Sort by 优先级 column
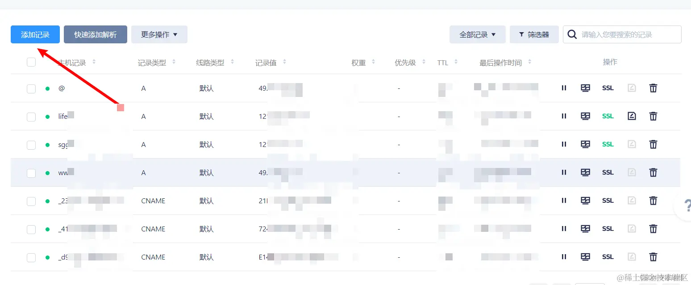Screen dimensions: 691x285 point(423,62)
